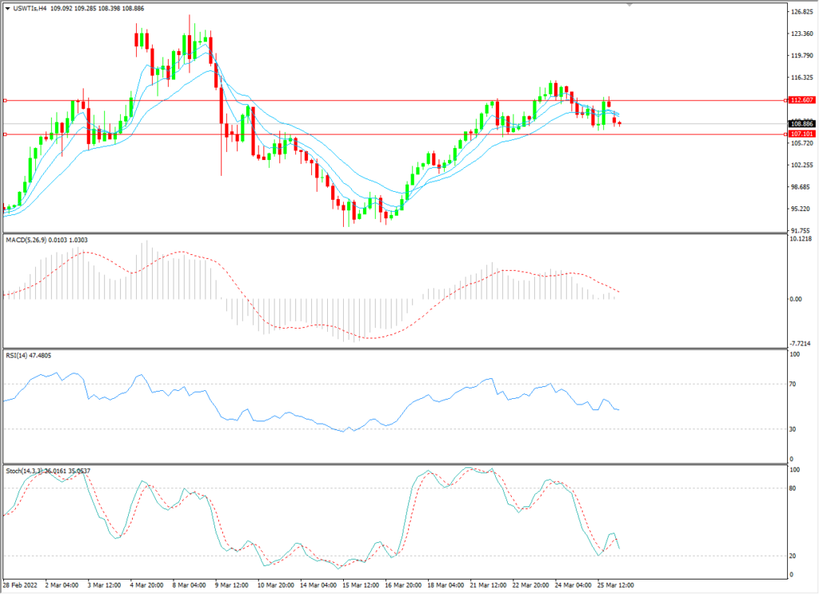This screenshot has width=819, height=594.
Task: Click the gray chart shift triangle marker
Action: [629, 5]
